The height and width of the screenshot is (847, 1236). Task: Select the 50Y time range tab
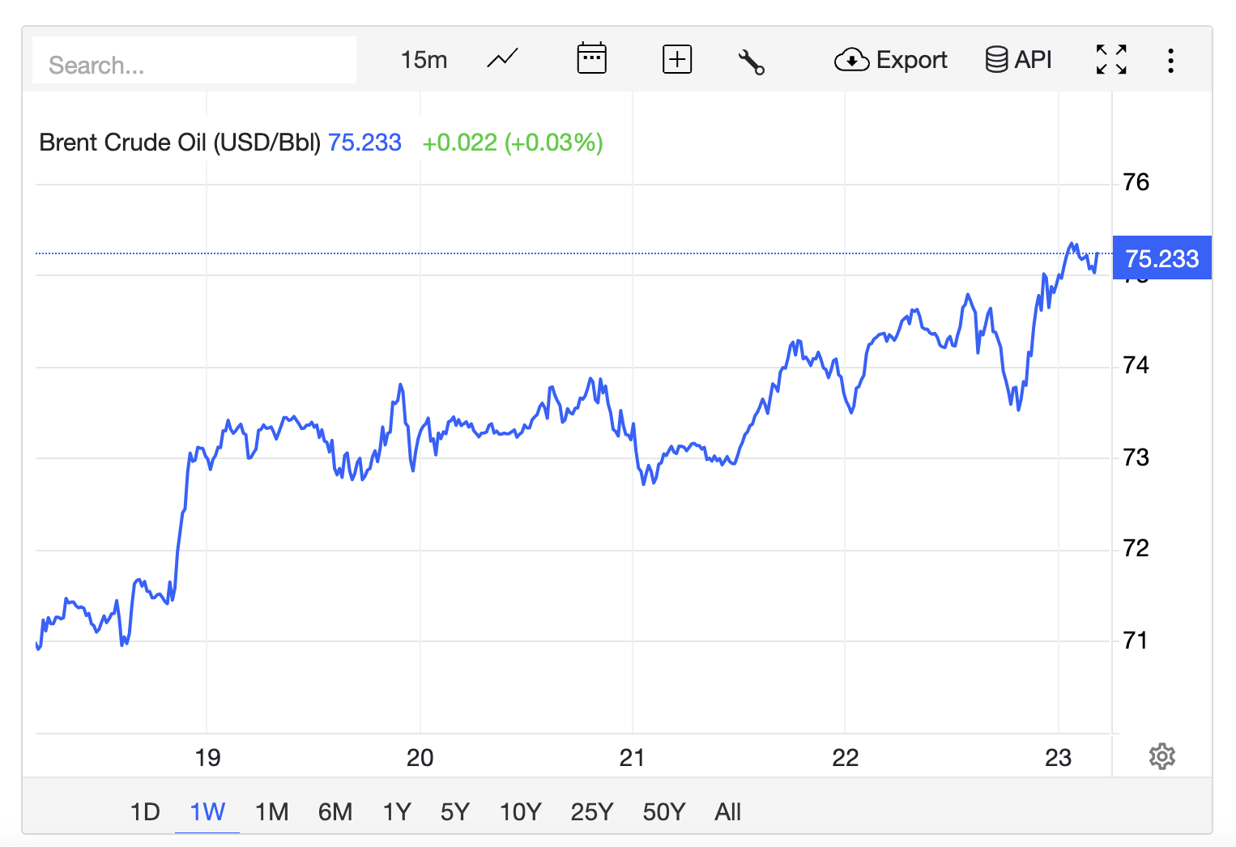664,811
